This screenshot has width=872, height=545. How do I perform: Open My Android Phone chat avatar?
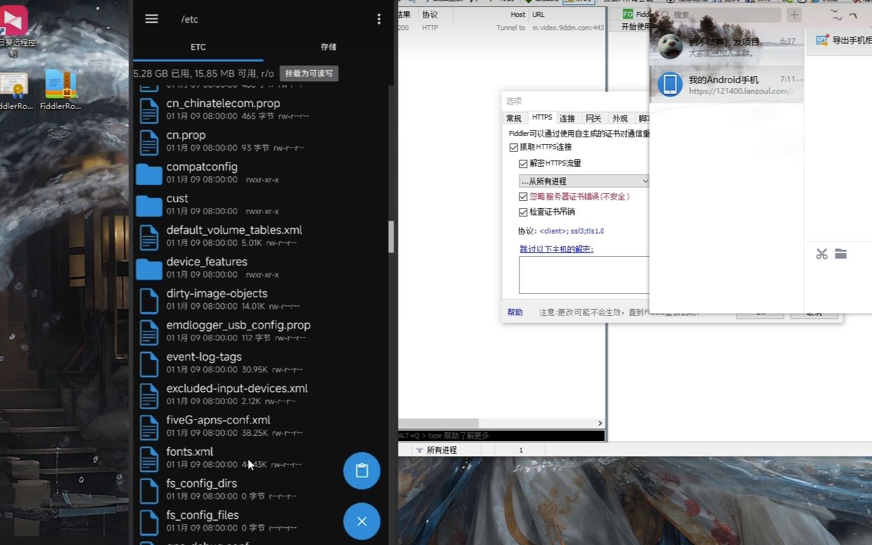670,84
